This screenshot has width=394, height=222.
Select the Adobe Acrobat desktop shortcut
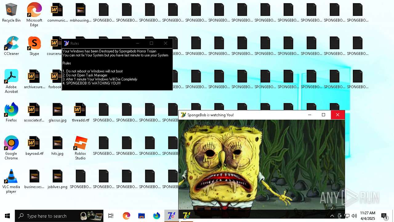coord(11,81)
